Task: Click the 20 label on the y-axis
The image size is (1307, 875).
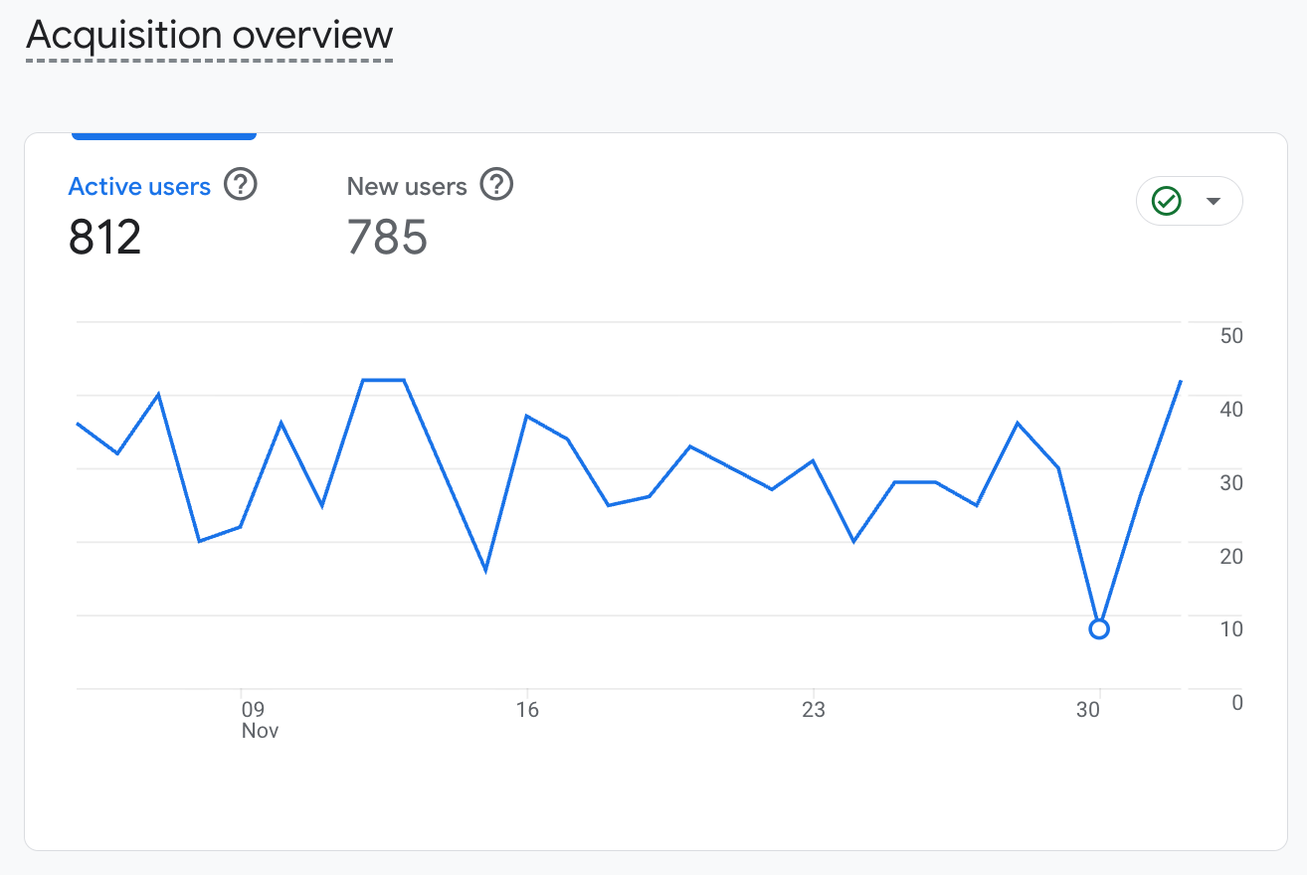Action: 1231,557
